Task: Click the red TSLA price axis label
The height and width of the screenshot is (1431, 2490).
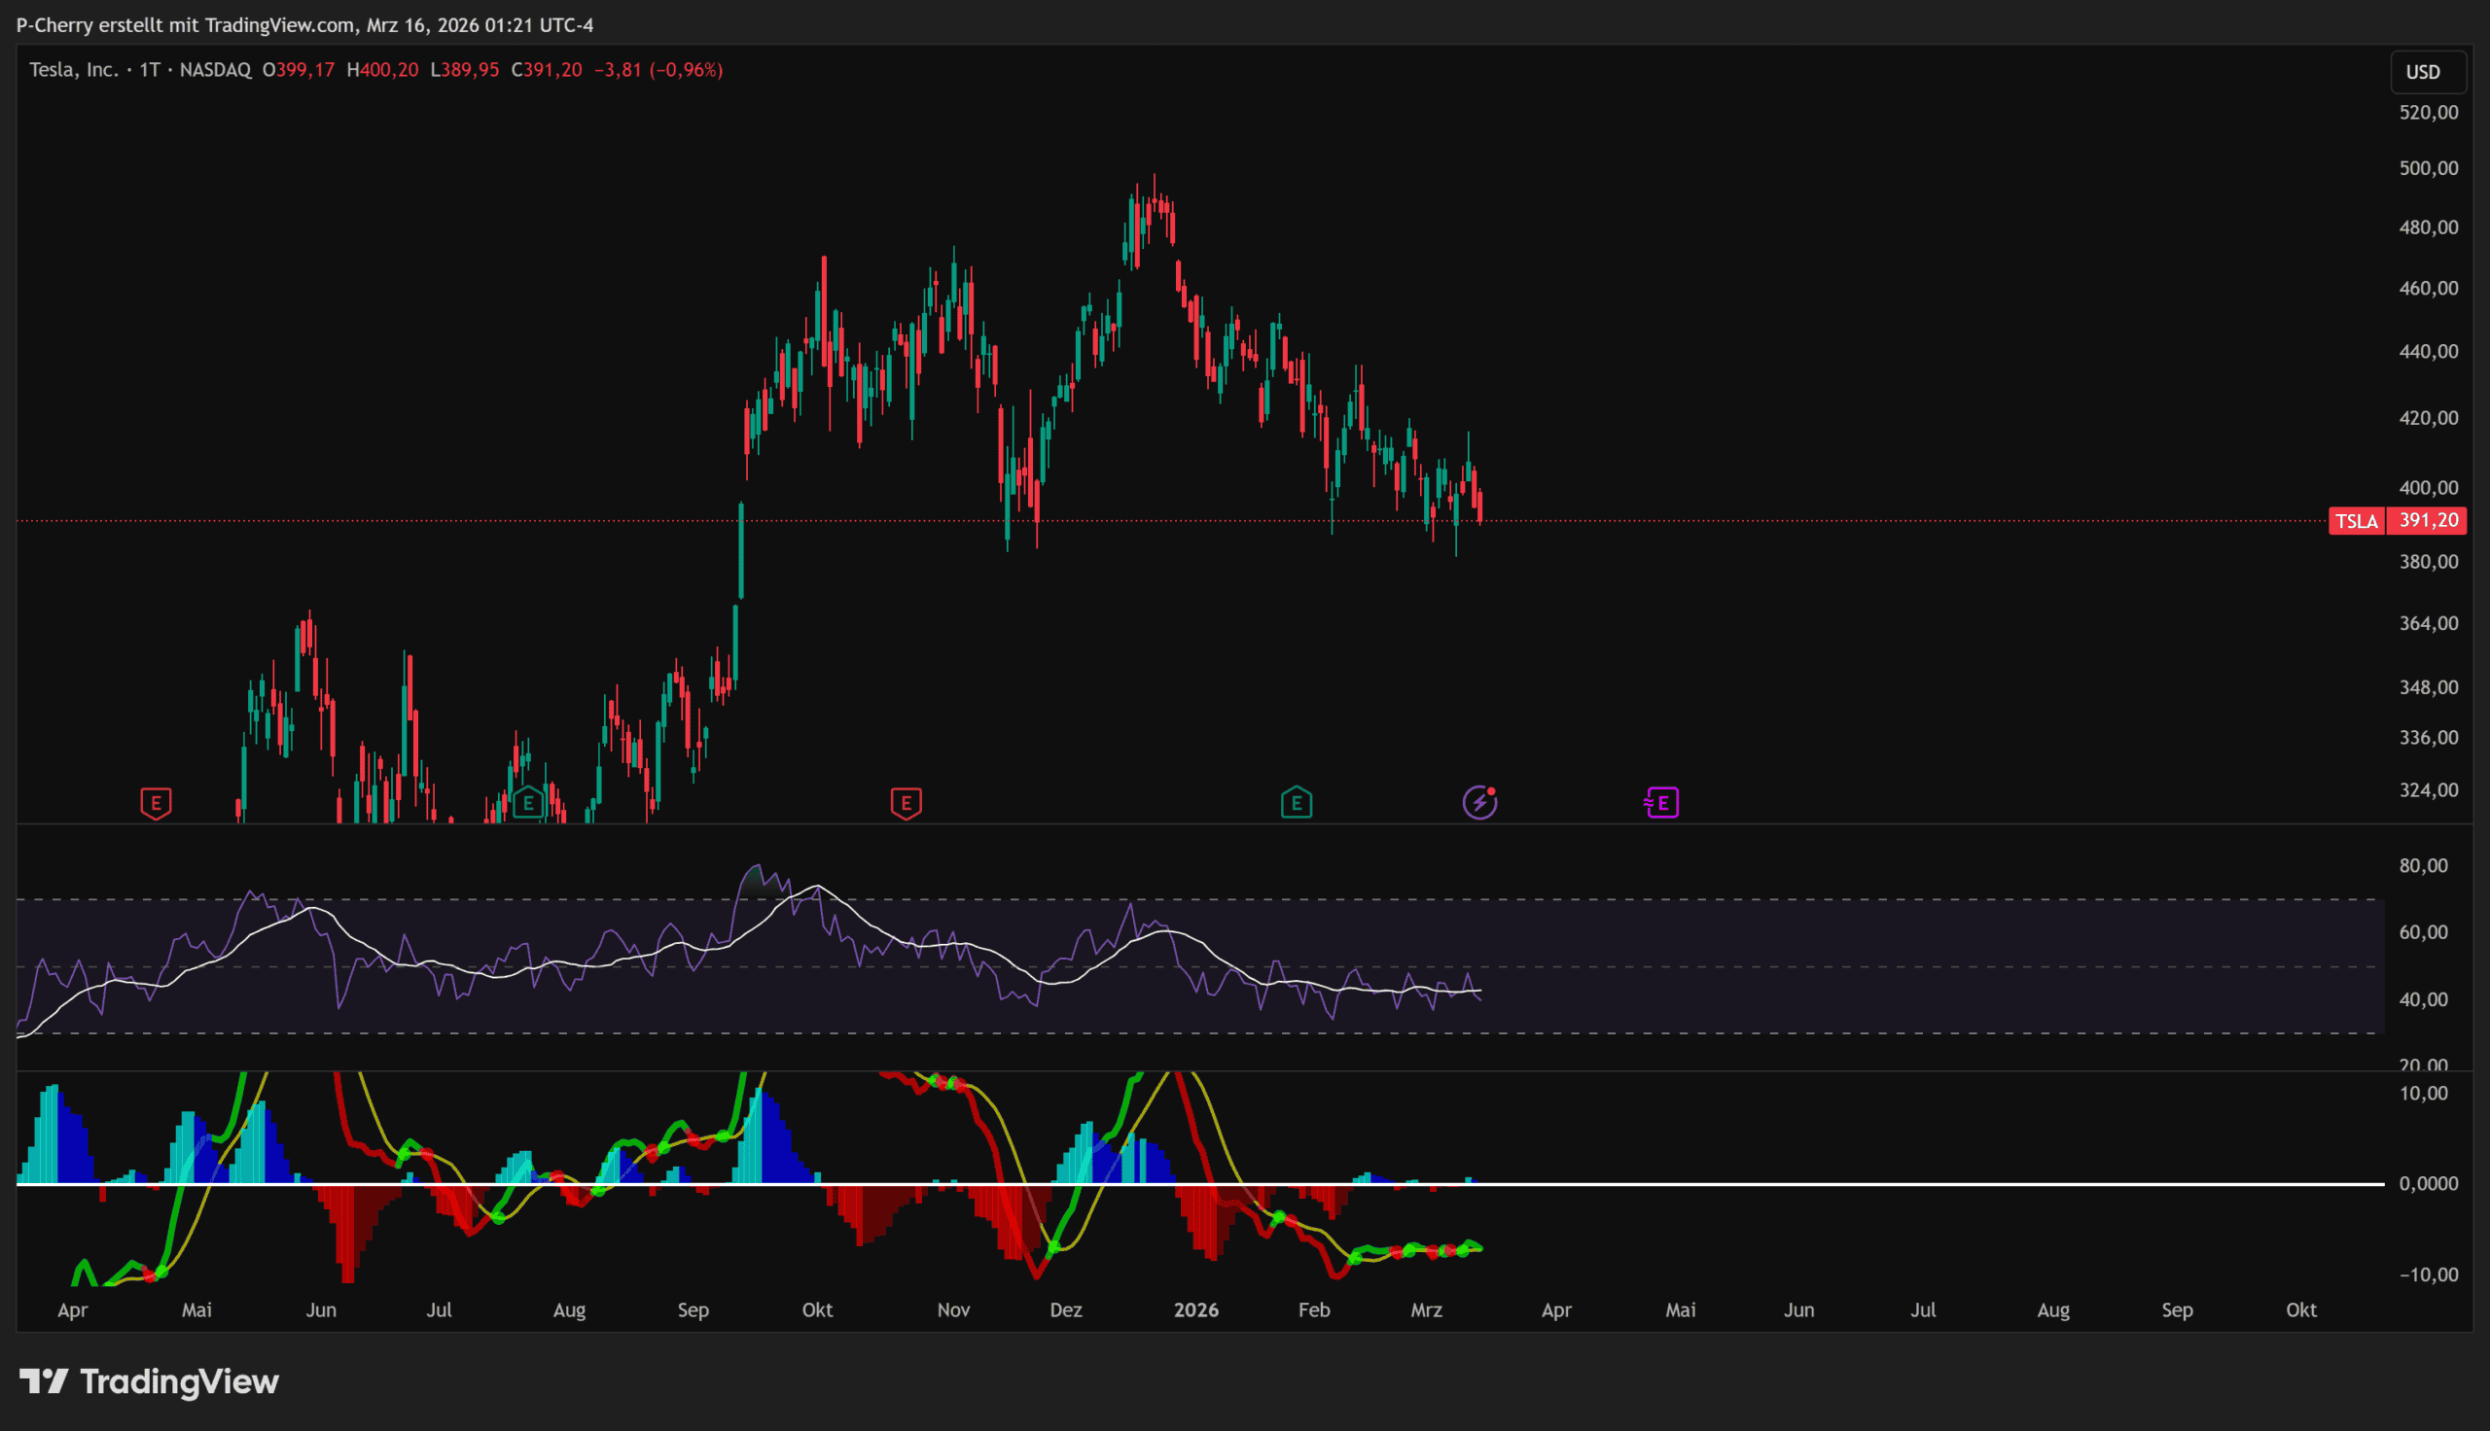Action: [x=2356, y=521]
